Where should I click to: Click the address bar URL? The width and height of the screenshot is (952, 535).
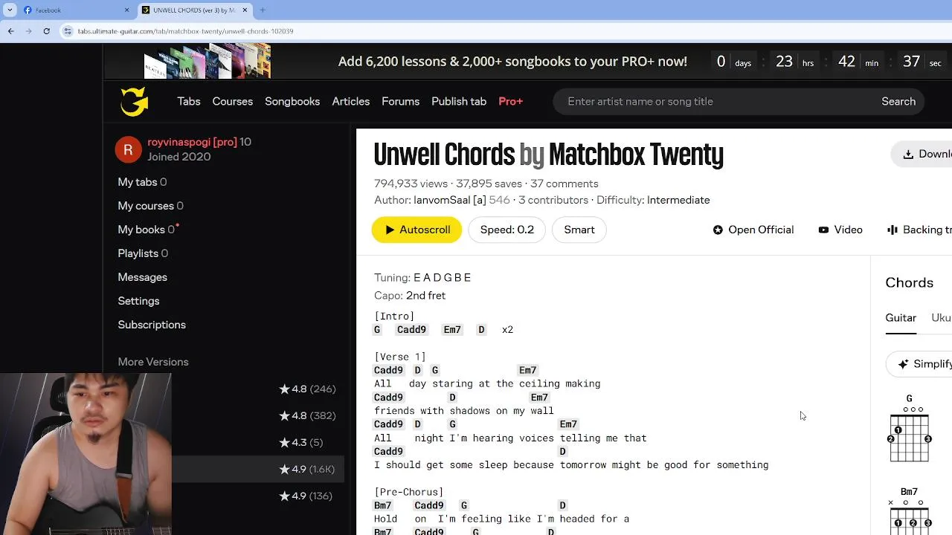pos(185,31)
